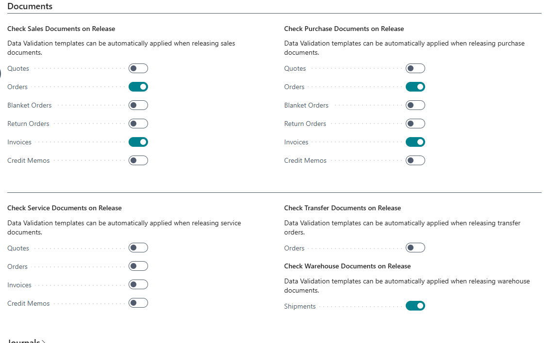Enable Sales Return Orders toggle
The image size is (545, 343).
point(138,124)
